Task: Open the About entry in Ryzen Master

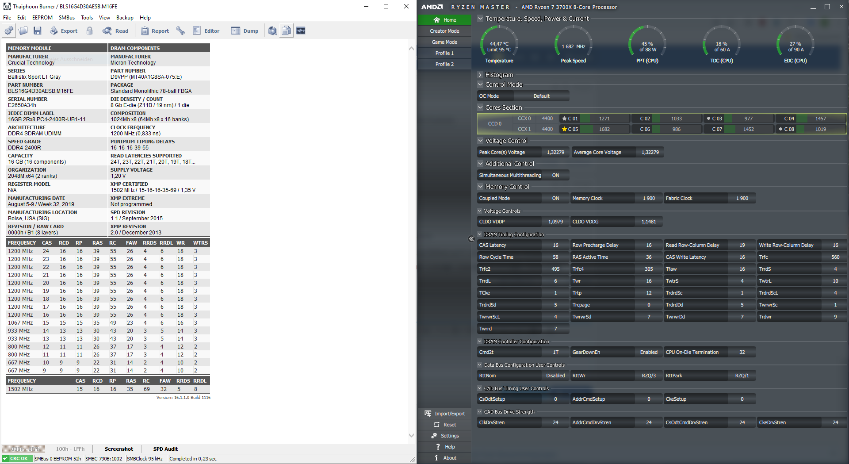Action: tap(444, 458)
